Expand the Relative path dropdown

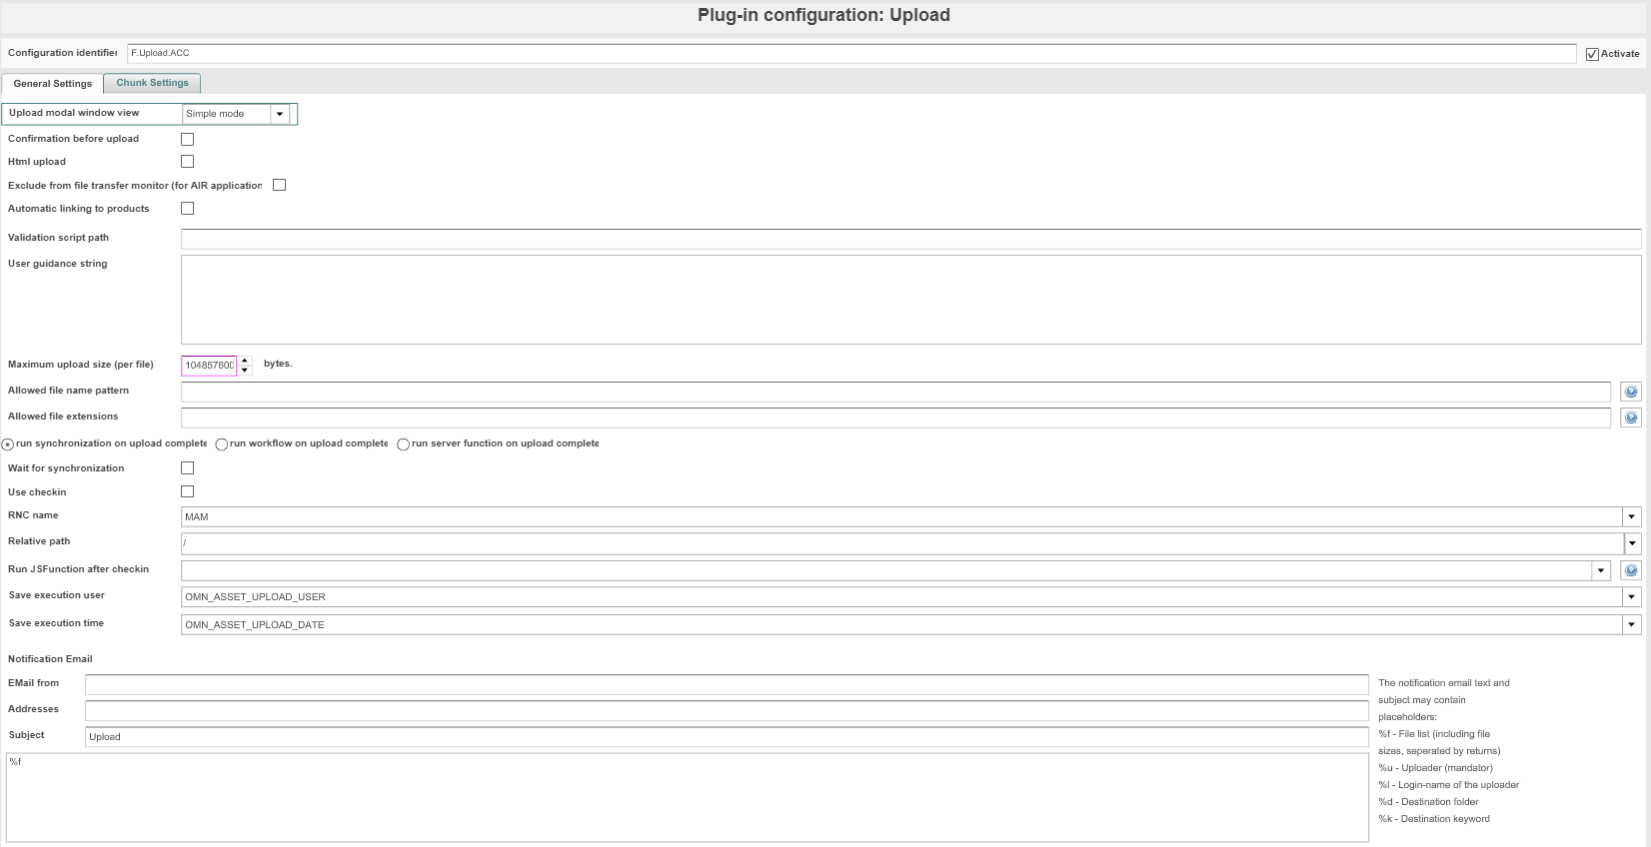pyautogui.click(x=1631, y=544)
